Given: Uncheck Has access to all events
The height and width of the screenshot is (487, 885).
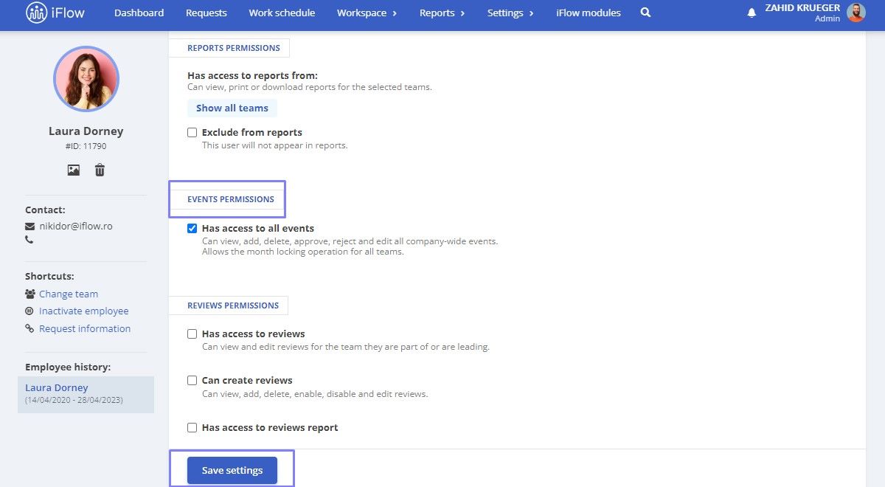Looking at the screenshot, I should click(192, 229).
